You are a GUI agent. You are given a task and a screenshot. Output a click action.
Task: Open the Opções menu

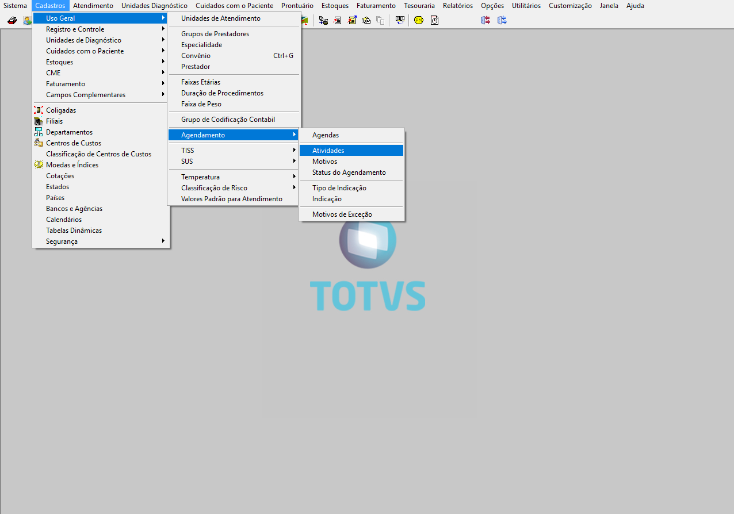click(x=492, y=6)
